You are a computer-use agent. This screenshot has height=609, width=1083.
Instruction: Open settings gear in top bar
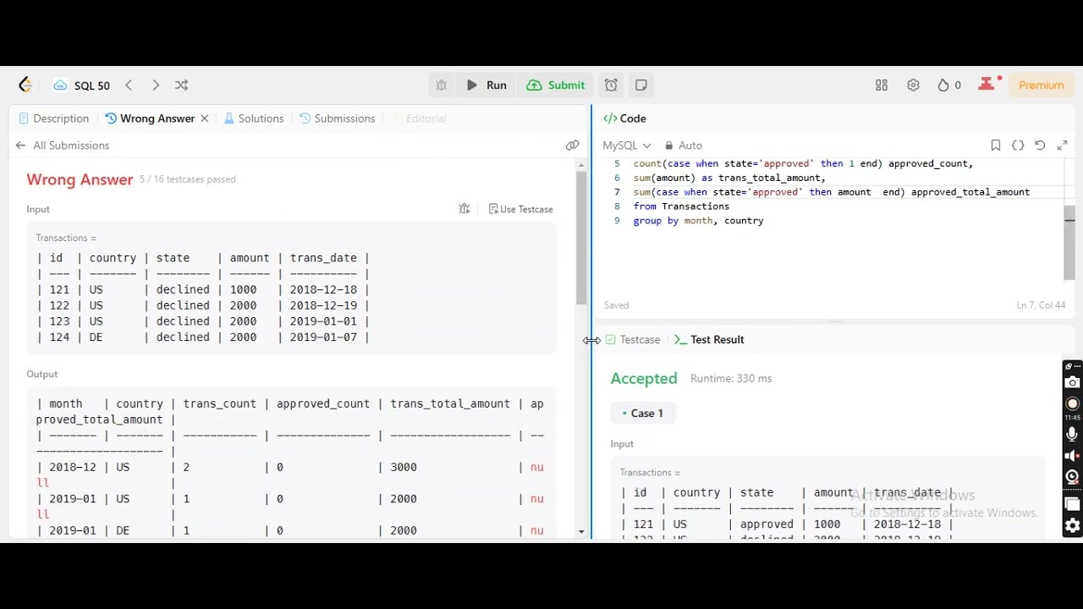[x=913, y=85]
